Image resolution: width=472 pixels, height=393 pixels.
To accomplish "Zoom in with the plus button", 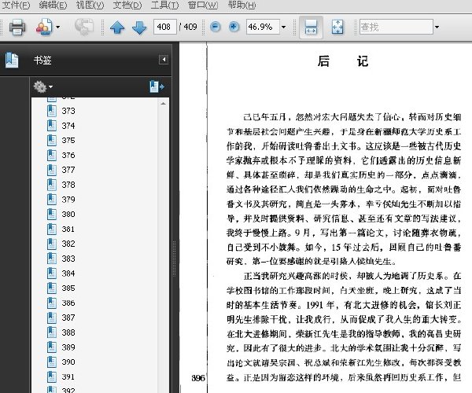I will 234,27.
